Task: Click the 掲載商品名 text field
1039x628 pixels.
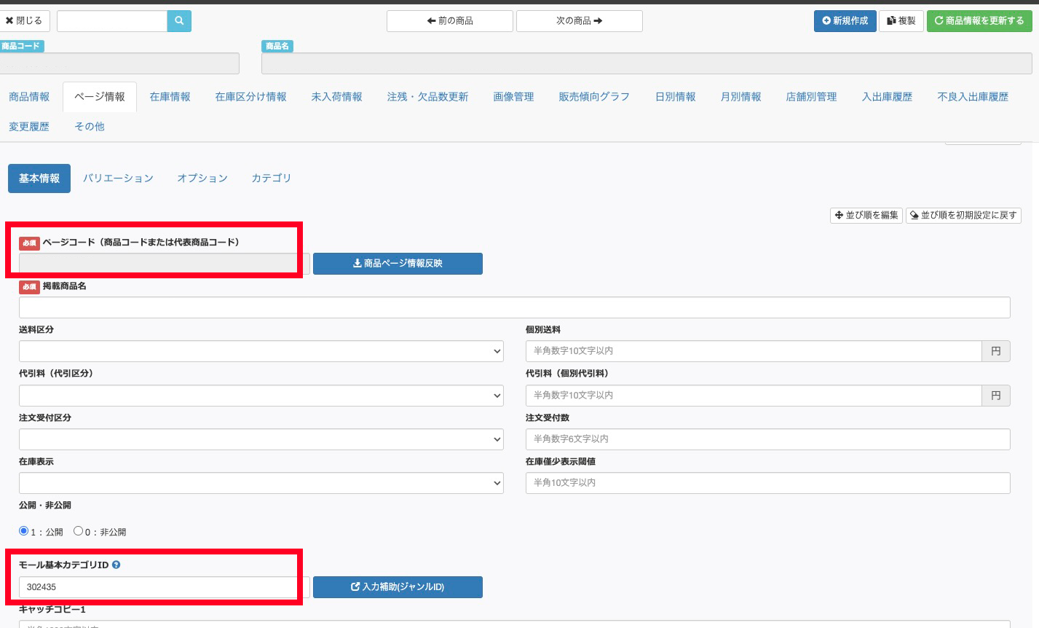Action: (514, 307)
